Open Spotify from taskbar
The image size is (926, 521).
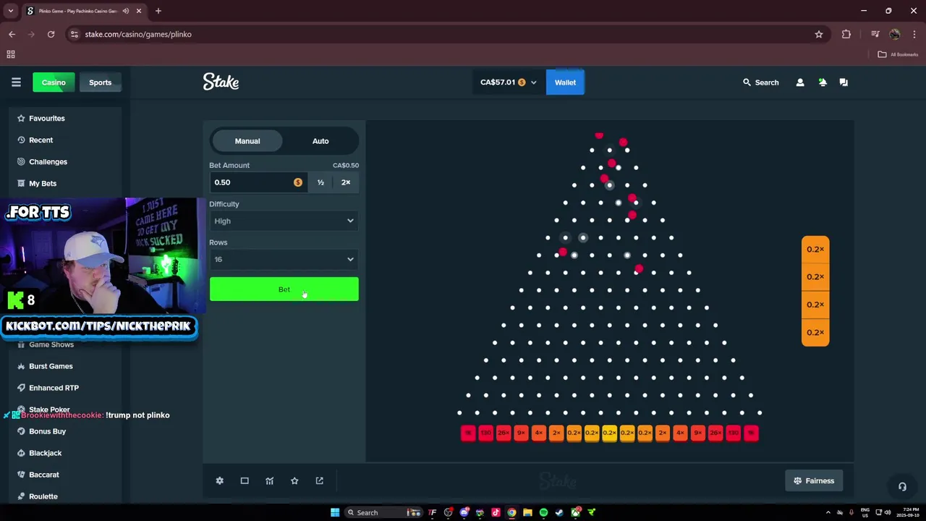(x=543, y=512)
